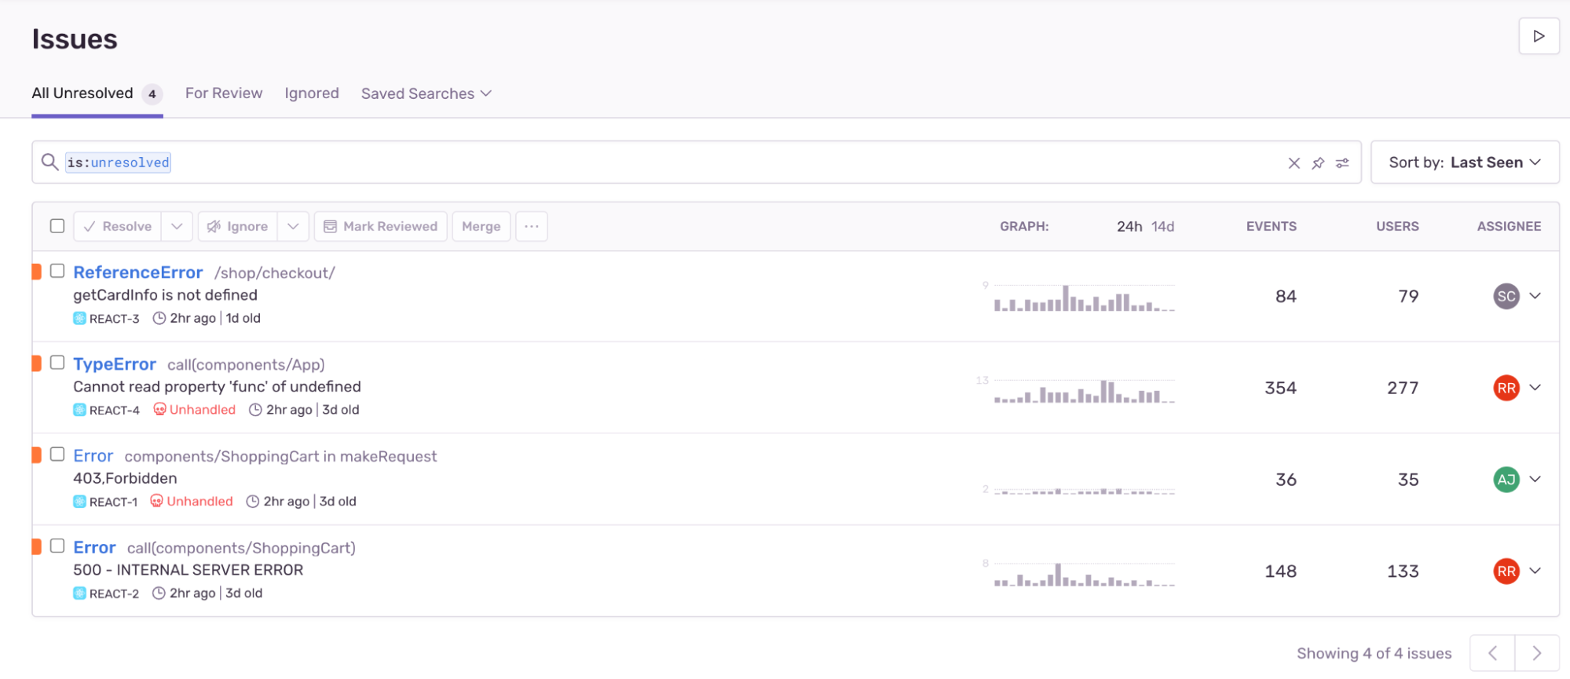Click the Mark Reviewed button
Image resolution: width=1570 pixels, height=679 pixels.
coord(381,226)
